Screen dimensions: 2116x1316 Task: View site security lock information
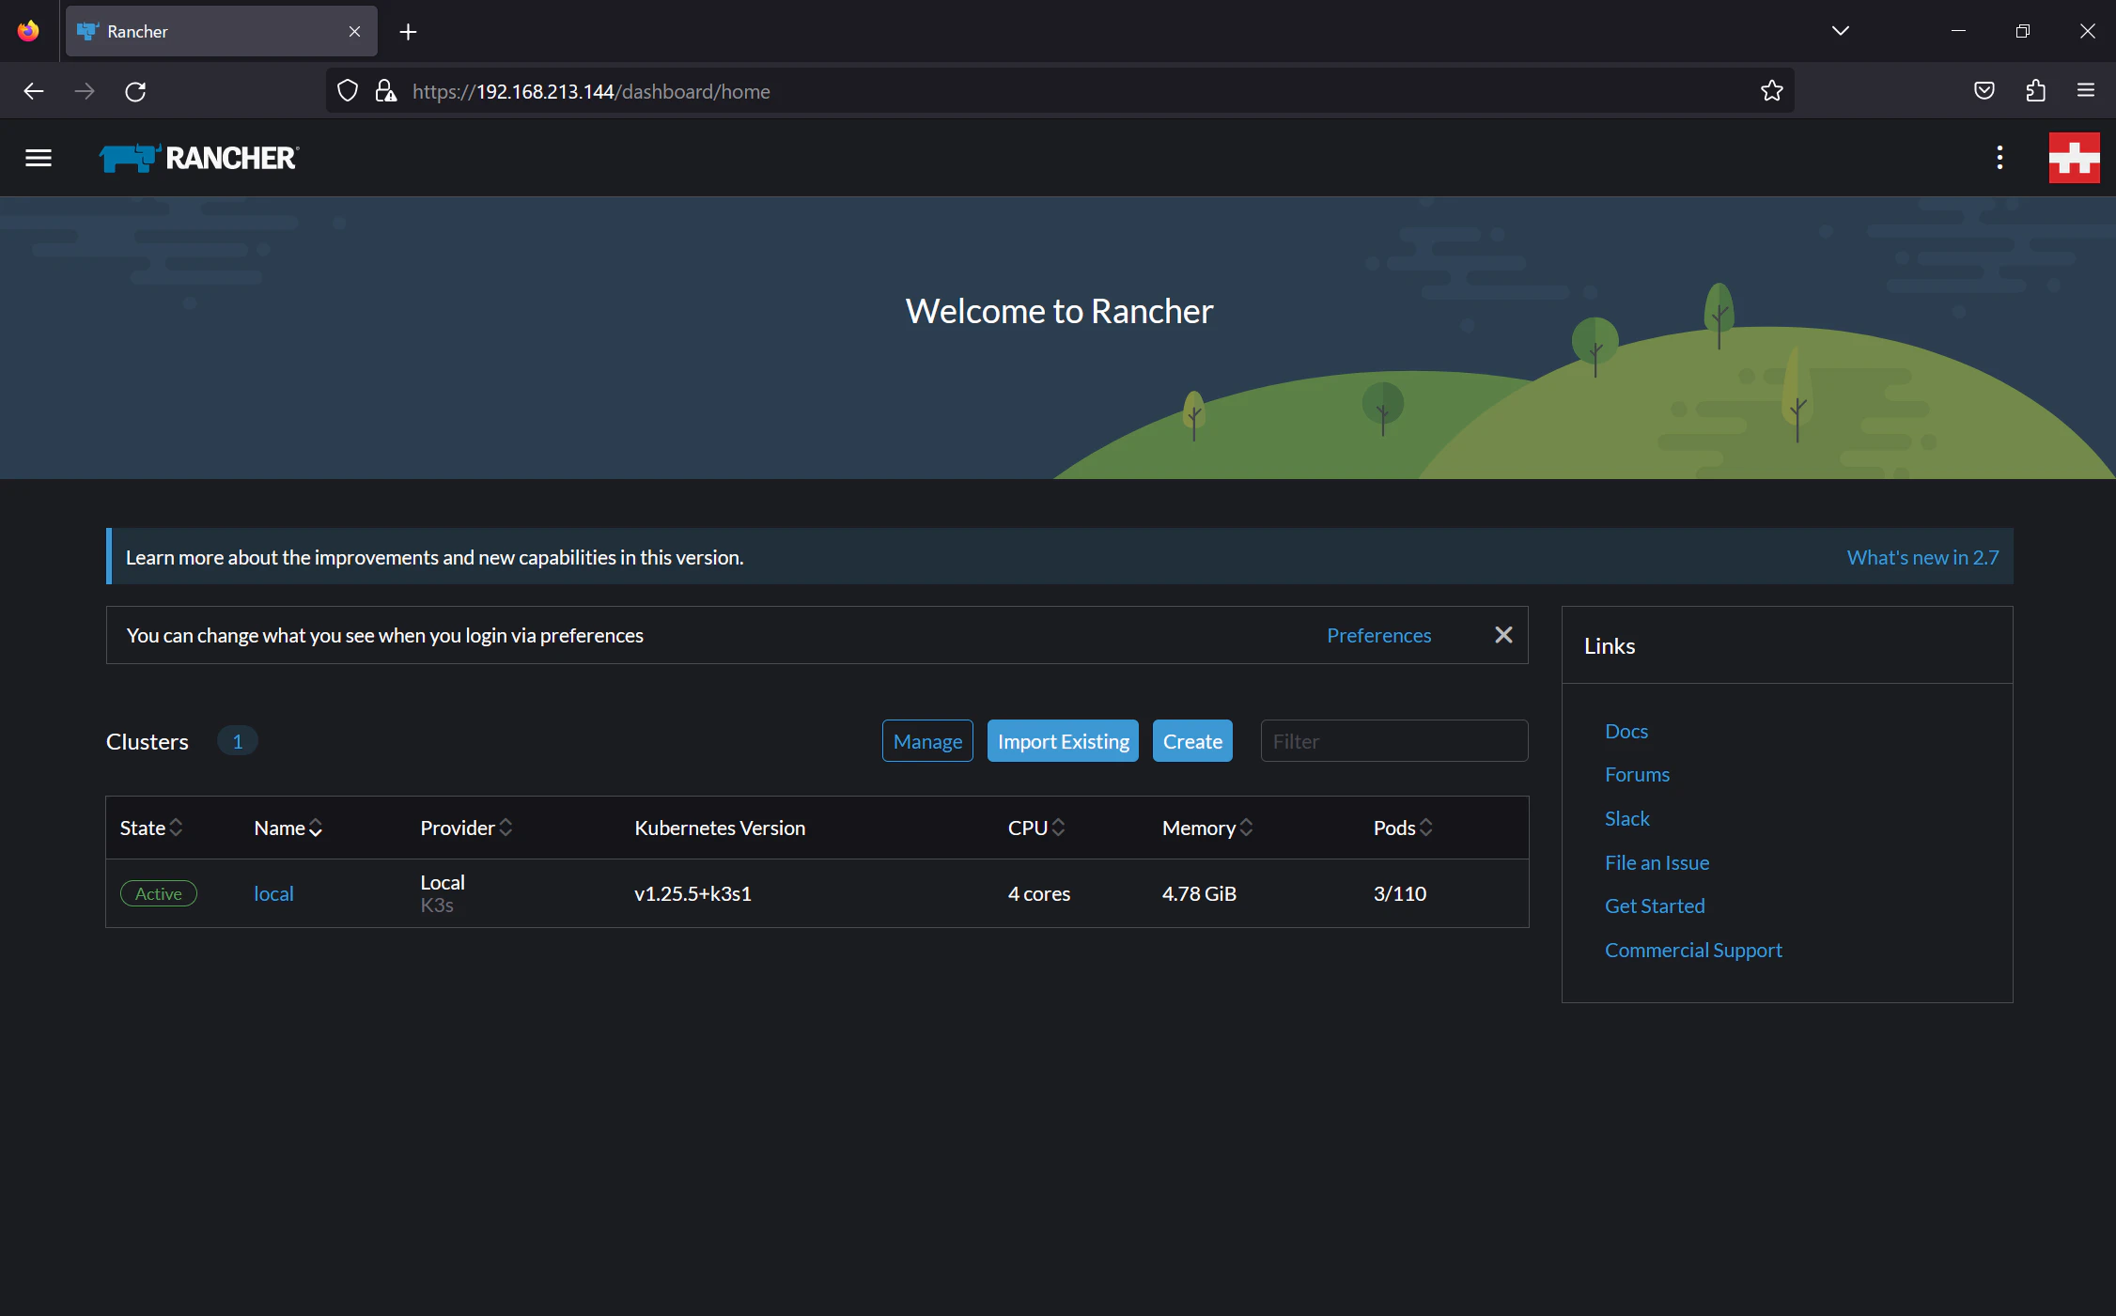(385, 91)
